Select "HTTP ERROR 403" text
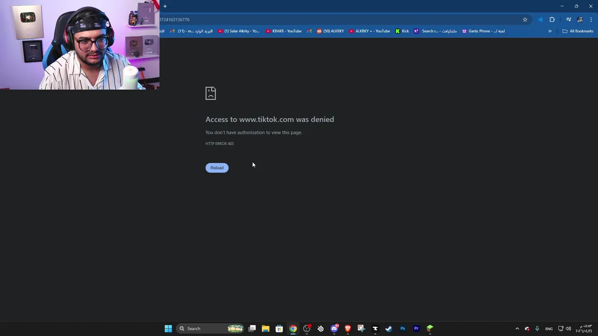Viewport: 598px width, 336px height. 220,144
